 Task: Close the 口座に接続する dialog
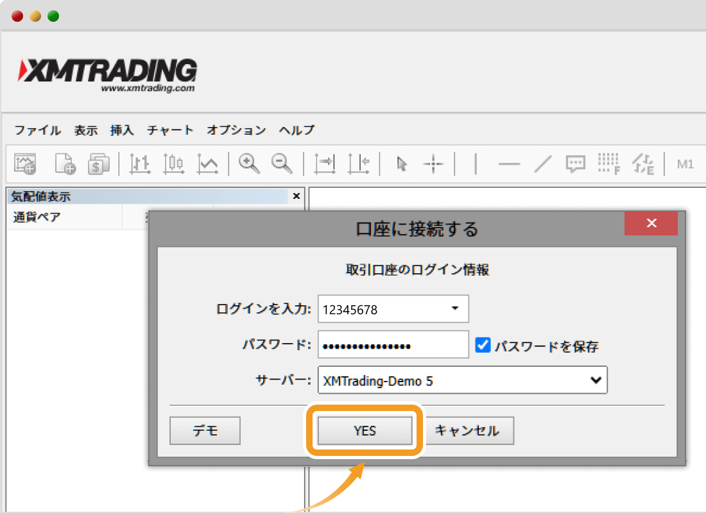pyautogui.click(x=651, y=223)
